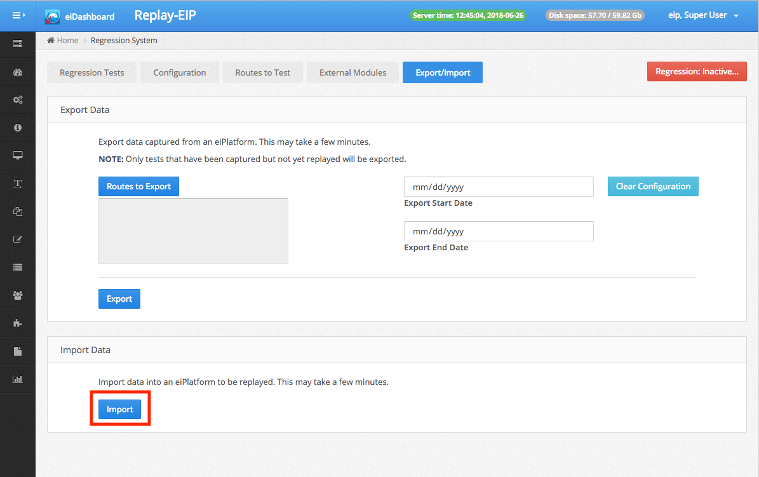Go to Home breadcrumb link

pyautogui.click(x=68, y=40)
